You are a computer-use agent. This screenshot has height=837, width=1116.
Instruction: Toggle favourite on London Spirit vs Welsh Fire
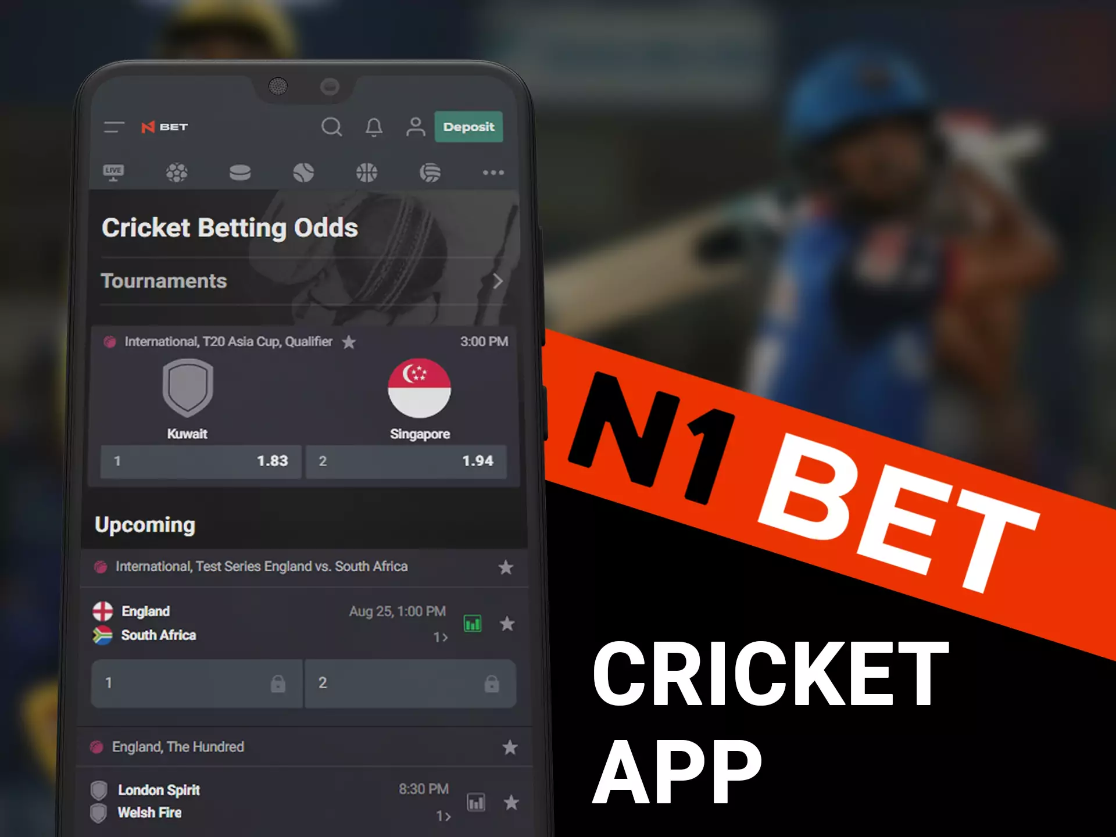pyautogui.click(x=509, y=802)
